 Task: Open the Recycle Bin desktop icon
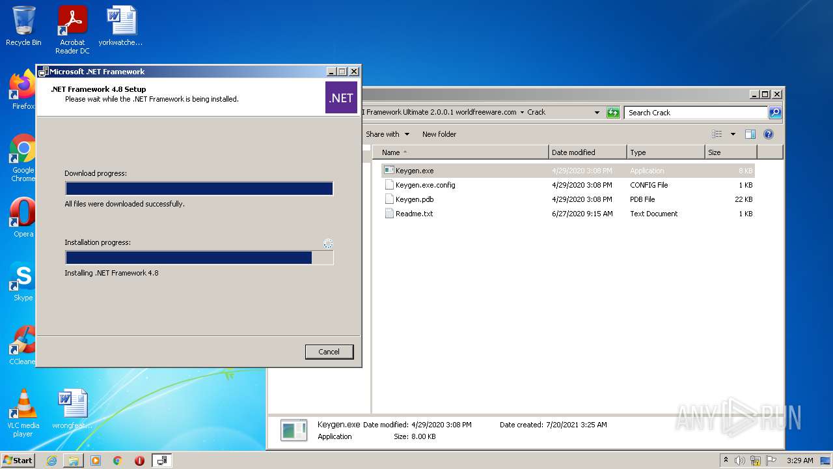23,26
